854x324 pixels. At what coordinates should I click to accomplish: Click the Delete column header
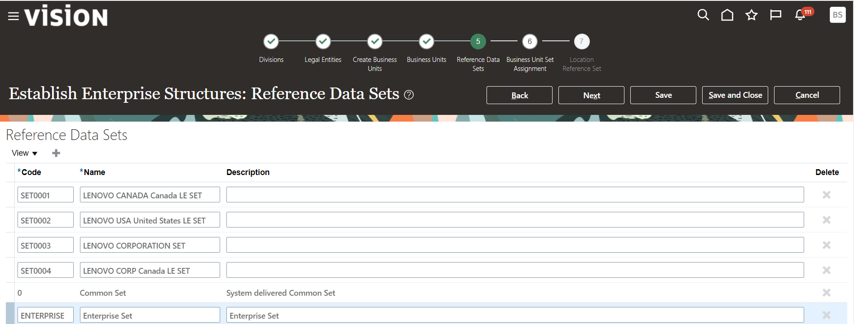click(827, 172)
